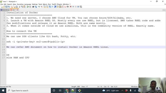Open the Tools menu
166x93 pixels.
[x=40, y=4]
